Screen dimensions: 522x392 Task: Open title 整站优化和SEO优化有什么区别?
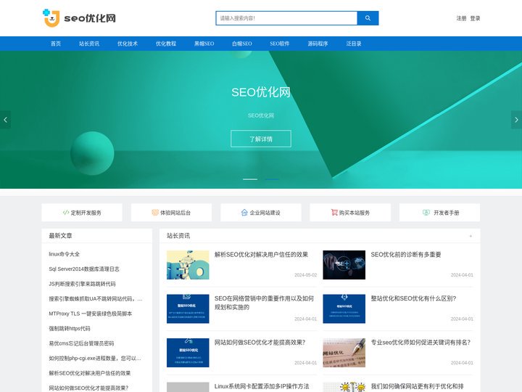[413, 298]
